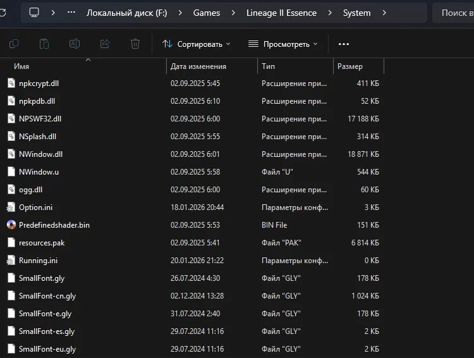This screenshot has height=358, width=474.
Task: Open the three-dot more options in toolbar
Action: (344, 44)
